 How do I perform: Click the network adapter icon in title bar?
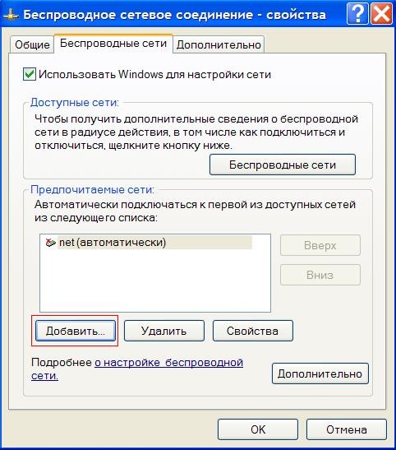point(11,14)
